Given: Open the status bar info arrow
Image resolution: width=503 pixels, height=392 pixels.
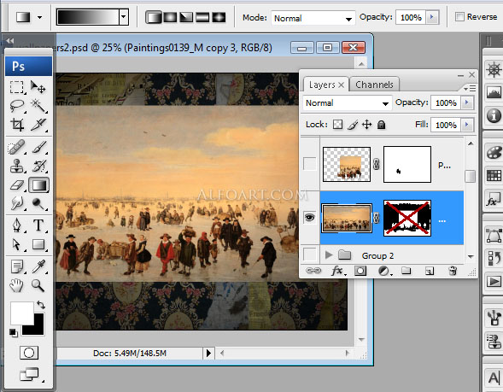Looking at the screenshot, I should click(208, 354).
